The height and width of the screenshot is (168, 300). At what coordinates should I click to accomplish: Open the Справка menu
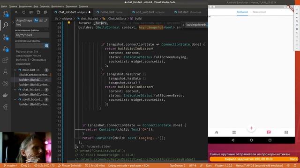click(x=83, y=6)
